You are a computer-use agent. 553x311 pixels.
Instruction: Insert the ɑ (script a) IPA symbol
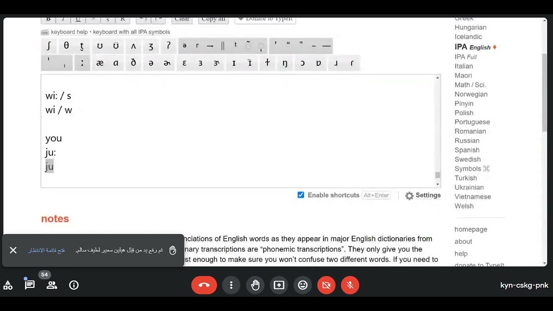click(116, 63)
